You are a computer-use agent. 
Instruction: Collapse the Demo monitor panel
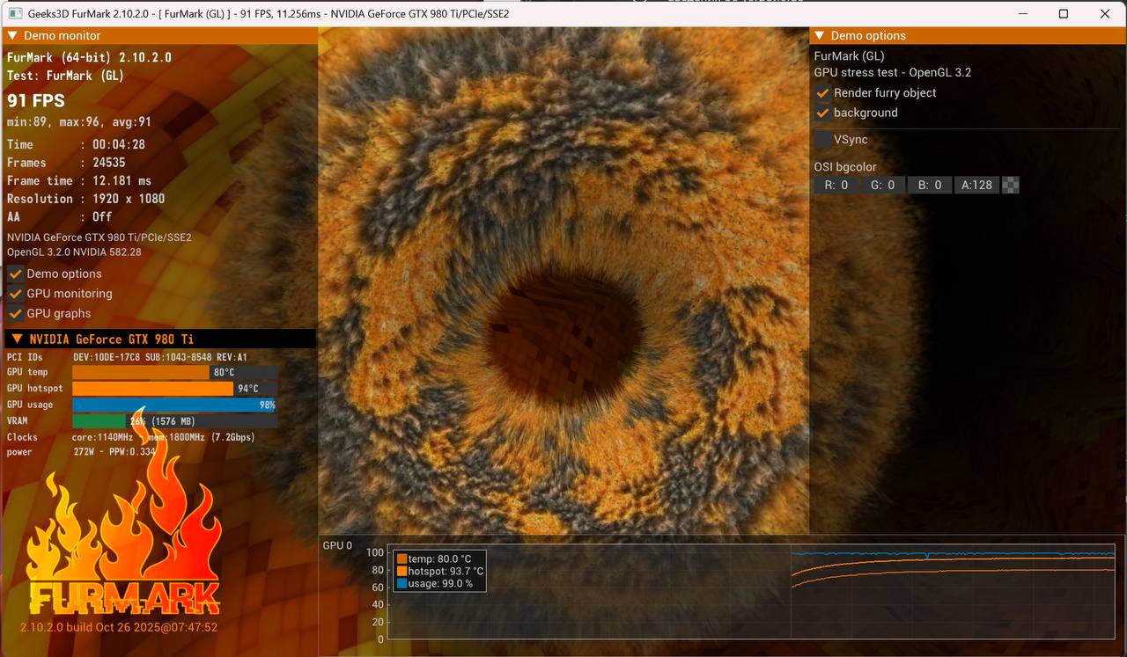[x=13, y=36]
